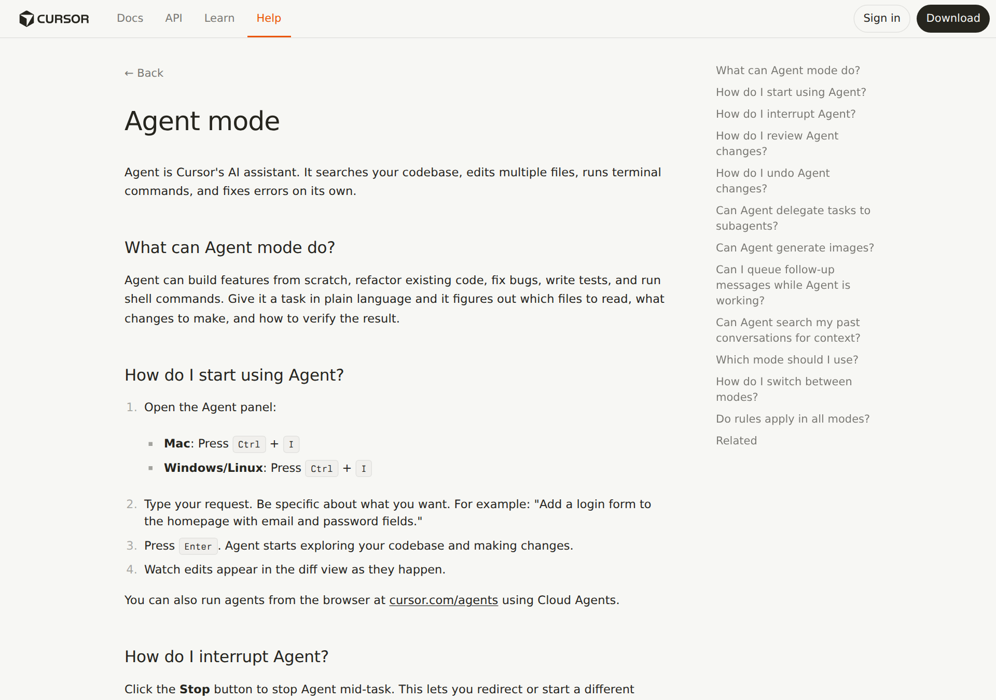Open the Docs navigation item

click(130, 18)
